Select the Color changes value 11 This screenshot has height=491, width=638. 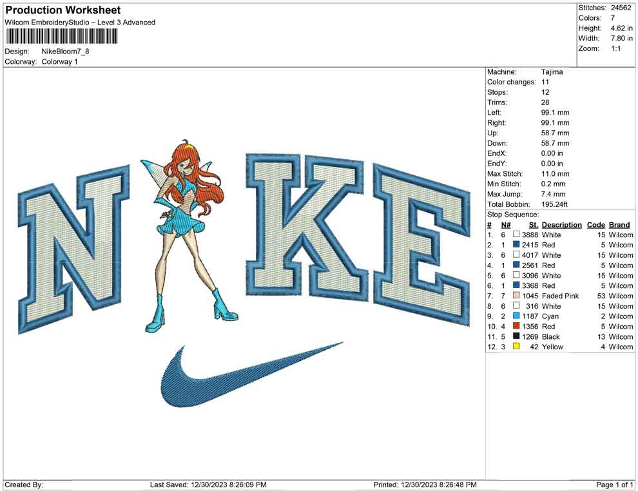click(545, 82)
